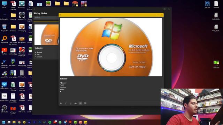
Task: Open Telegram from the taskbar
Action: tap(65, 122)
